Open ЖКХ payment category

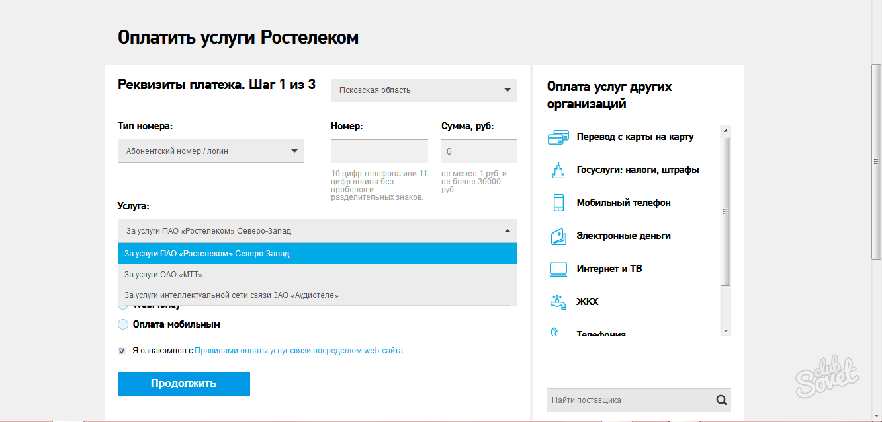(588, 302)
